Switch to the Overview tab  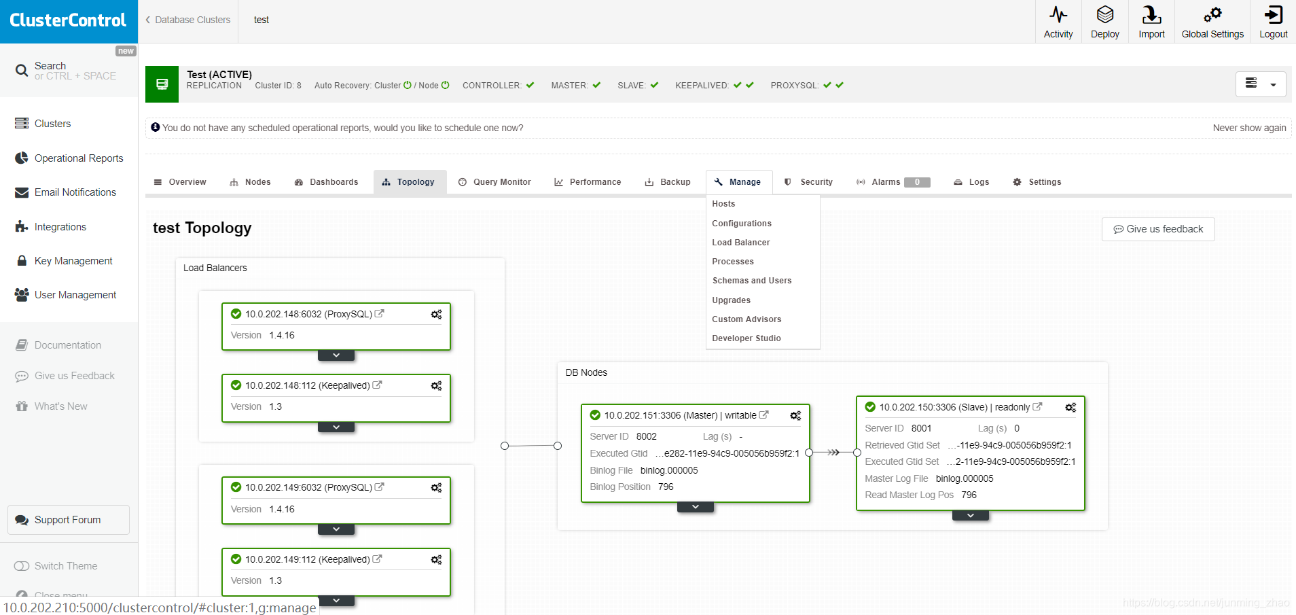tap(180, 182)
